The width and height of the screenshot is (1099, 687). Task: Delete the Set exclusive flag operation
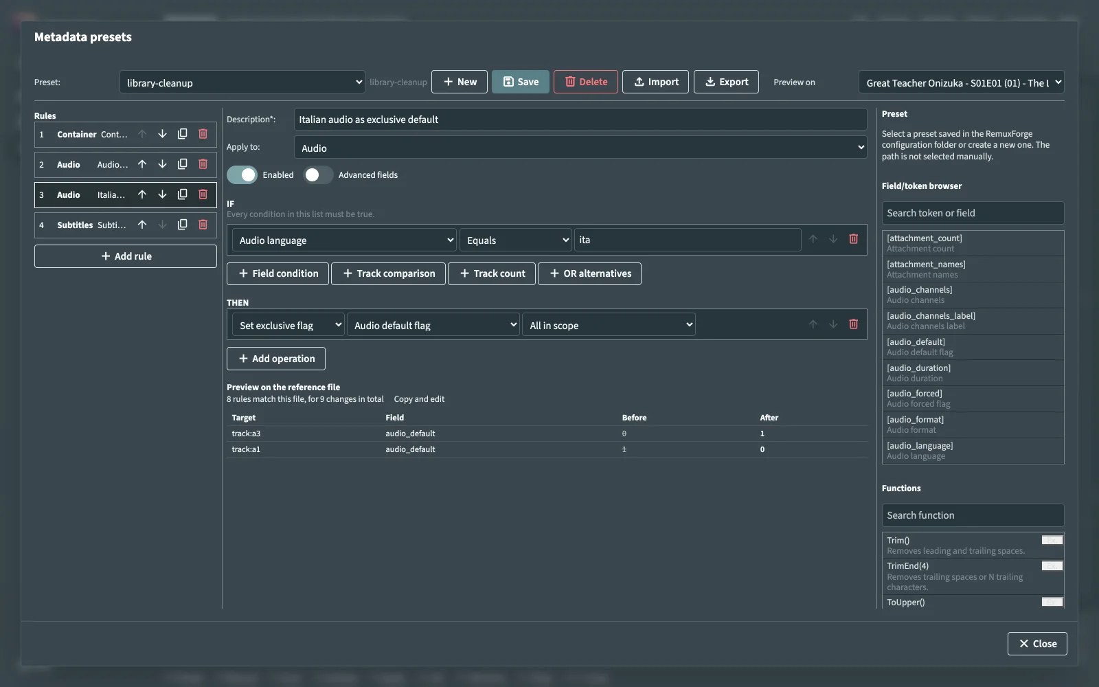[853, 324]
